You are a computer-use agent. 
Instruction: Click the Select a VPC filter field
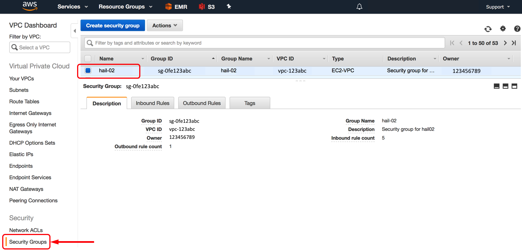(x=40, y=47)
